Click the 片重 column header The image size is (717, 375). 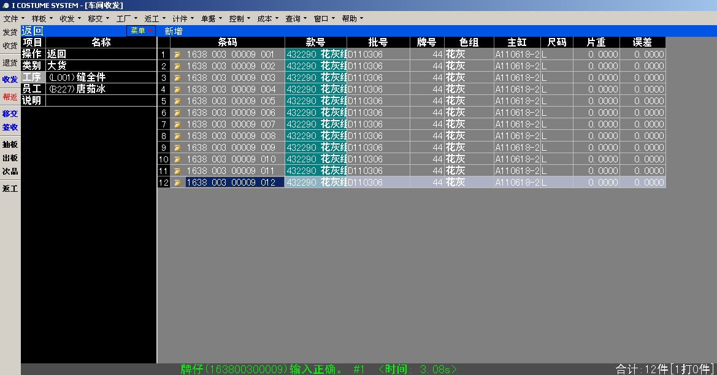point(596,42)
